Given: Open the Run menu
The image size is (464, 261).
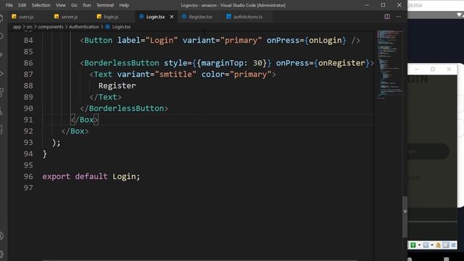Looking at the screenshot, I should tap(87, 5).
